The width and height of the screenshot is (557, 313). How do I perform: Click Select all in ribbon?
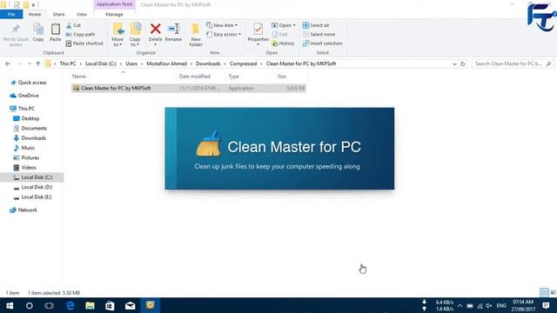(x=316, y=25)
